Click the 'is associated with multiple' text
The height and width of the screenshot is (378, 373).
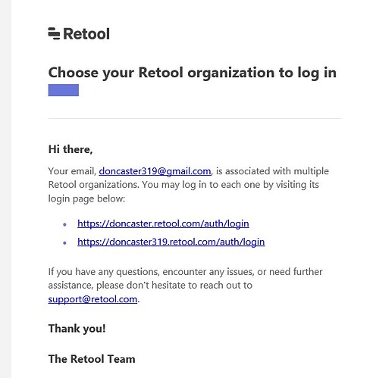(x=272, y=171)
